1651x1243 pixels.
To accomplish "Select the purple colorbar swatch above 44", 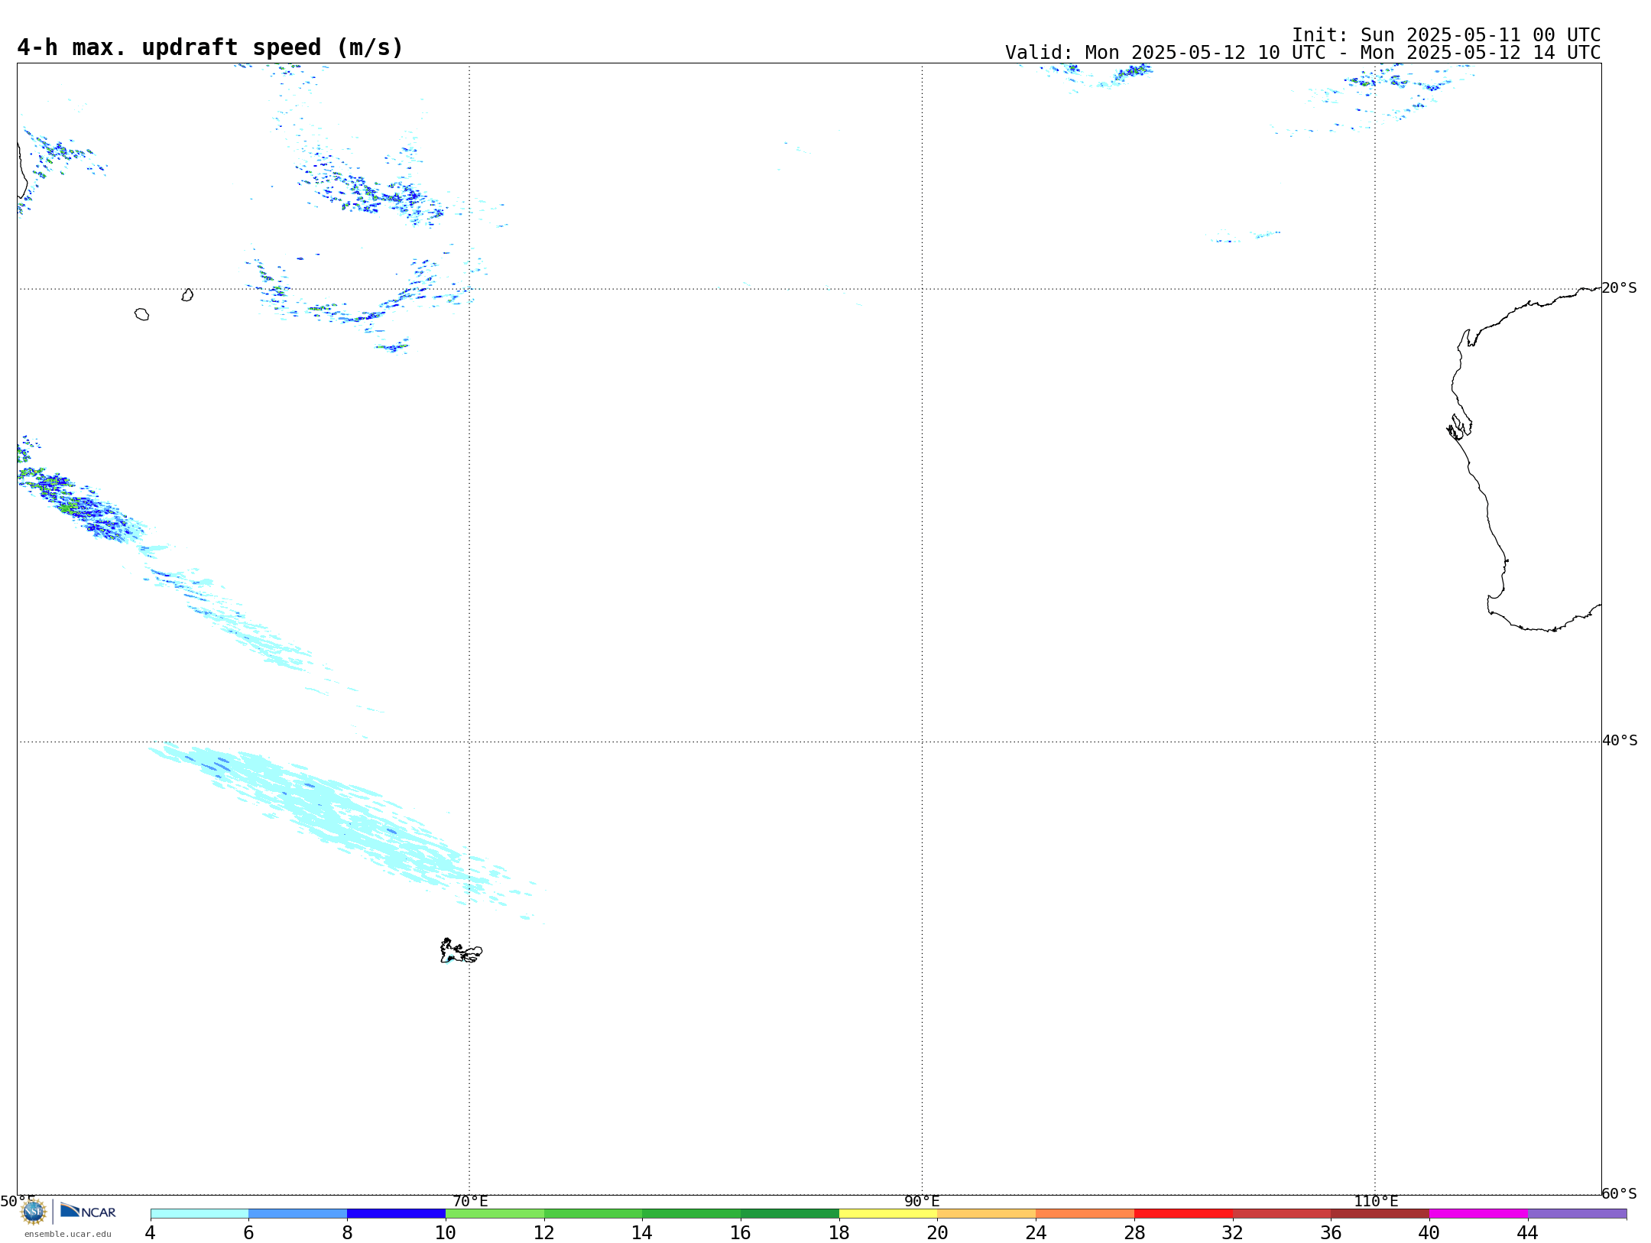I will (1577, 1213).
